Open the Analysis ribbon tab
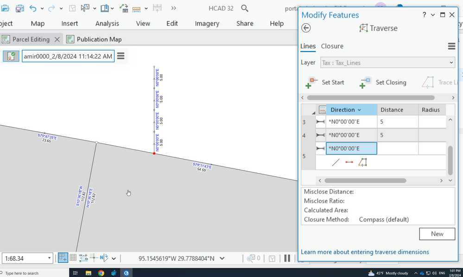 pos(107,24)
